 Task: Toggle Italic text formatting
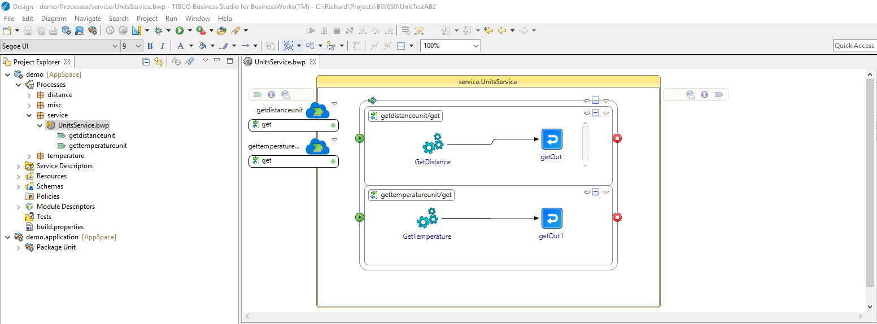[x=162, y=46]
